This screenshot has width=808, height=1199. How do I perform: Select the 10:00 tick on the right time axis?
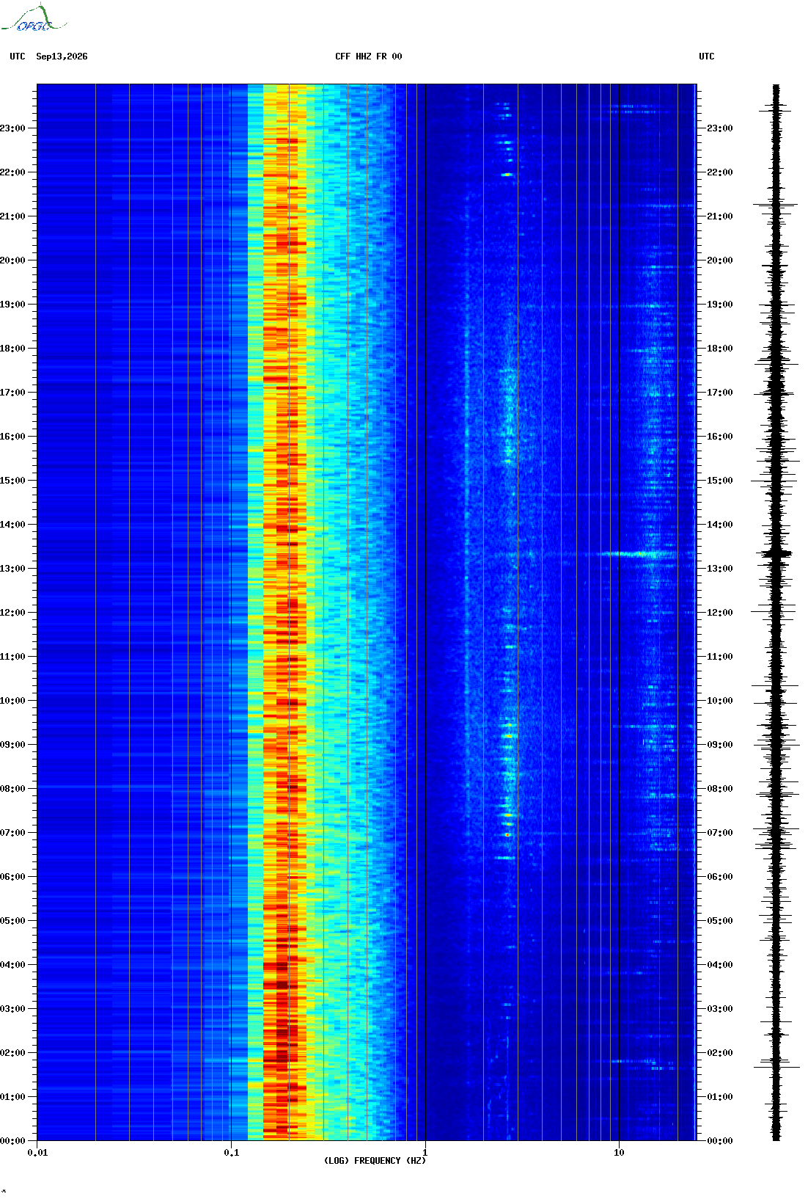tap(719, 701)
